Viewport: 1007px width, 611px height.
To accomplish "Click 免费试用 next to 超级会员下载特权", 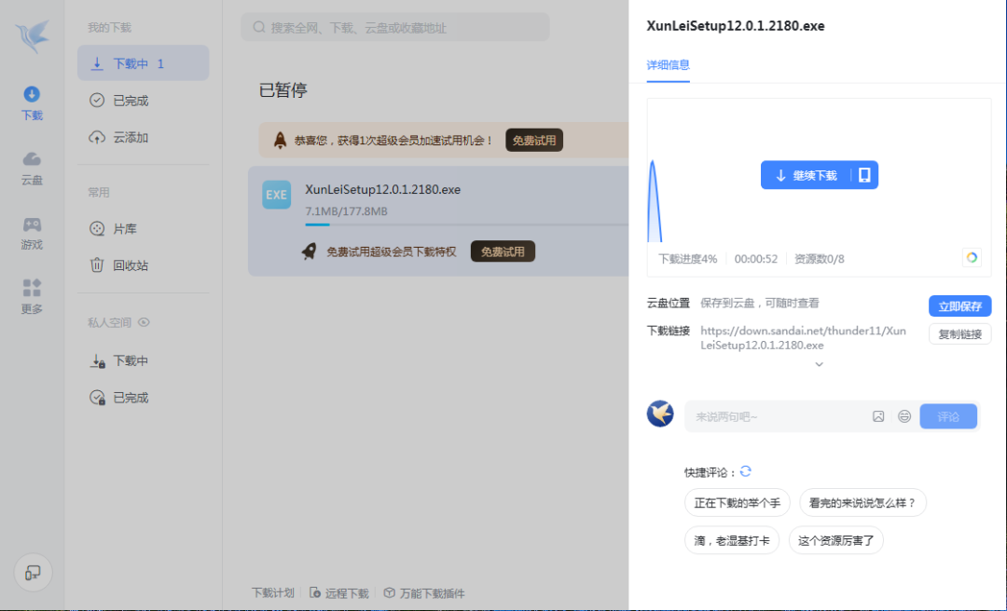I will [x=503, y=251].
